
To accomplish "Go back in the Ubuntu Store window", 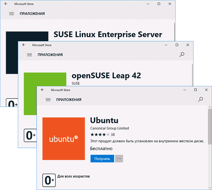I will [x=42, y=90].
